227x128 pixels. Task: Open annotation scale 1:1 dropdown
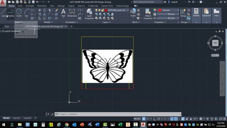(195, 119)
